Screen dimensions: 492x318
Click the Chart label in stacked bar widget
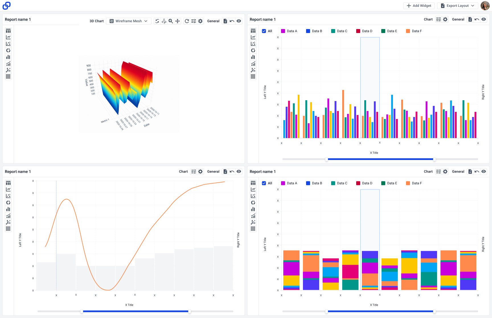(x=428, y=172)
